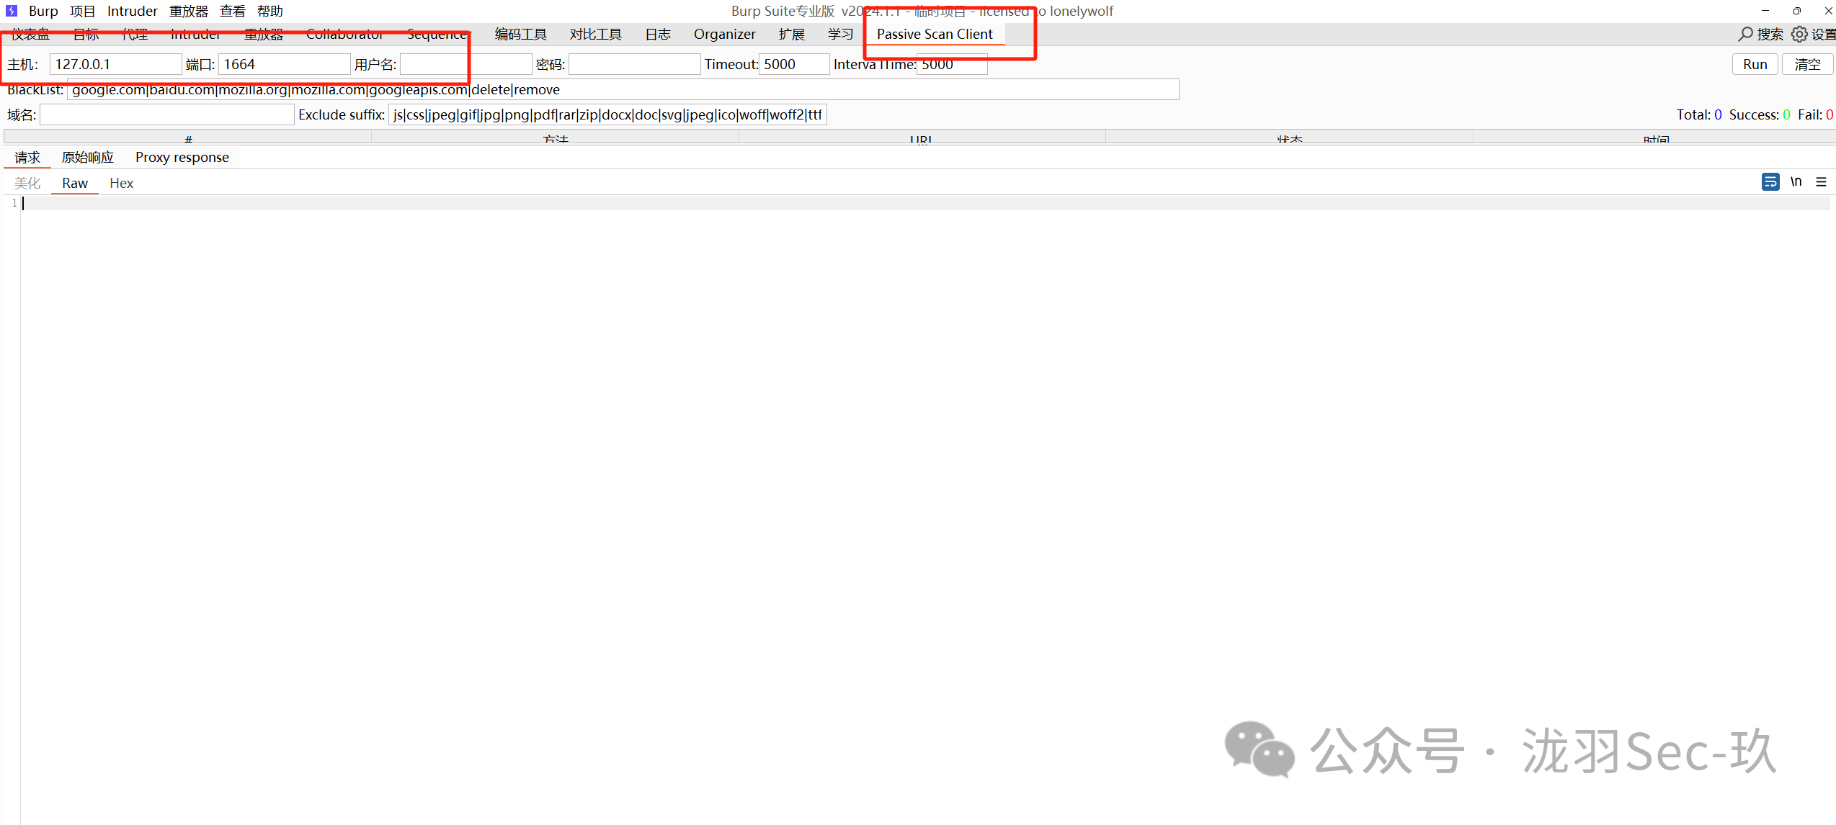The image size is (1836, 825).
Task: Click the search magnifier icon in toolbar
Action: click(x=1747, y=34)
